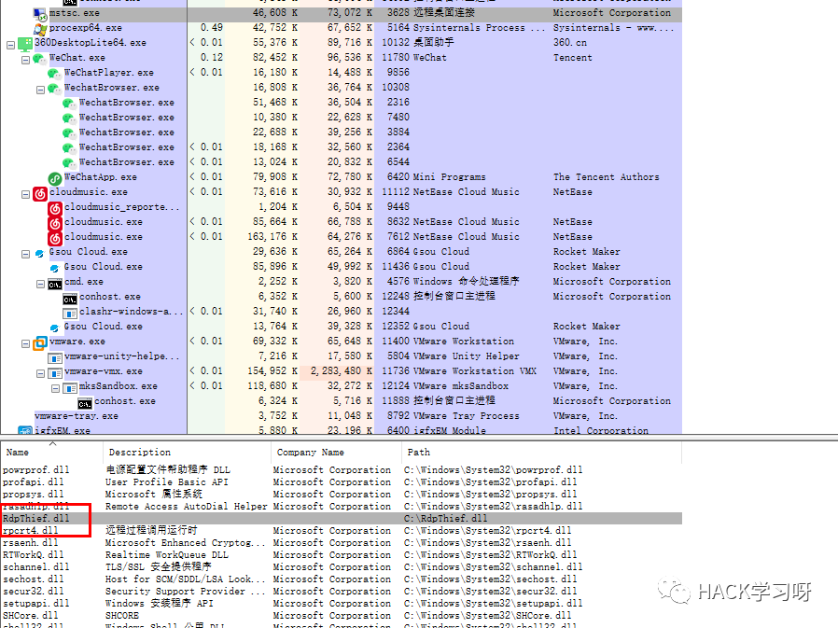This screenshot has width=838, height=628.
Task: Select the setupapi.dll row
Action: (x=341, y=604)
